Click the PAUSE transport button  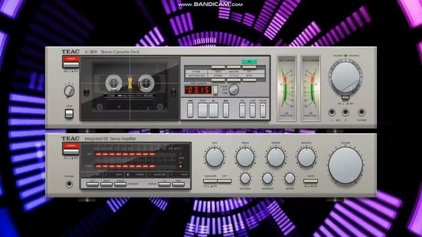(262, 110)
